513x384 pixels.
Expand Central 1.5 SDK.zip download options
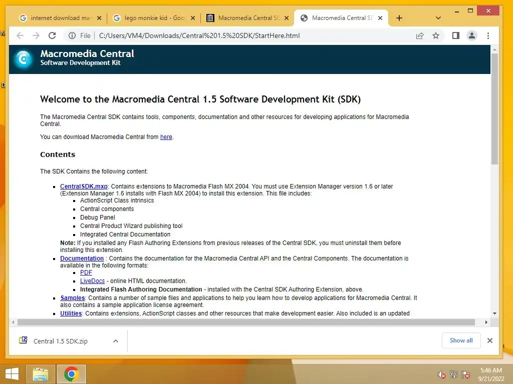click(x=116, y=341)
